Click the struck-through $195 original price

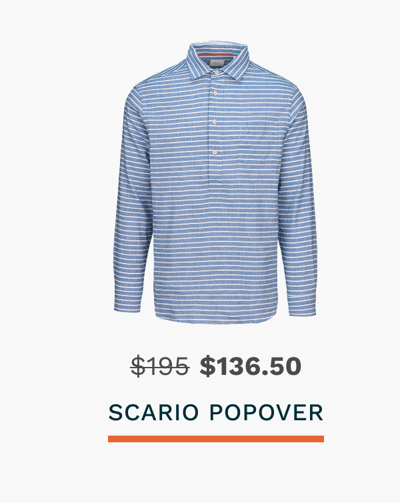click(x=160, y=366)
